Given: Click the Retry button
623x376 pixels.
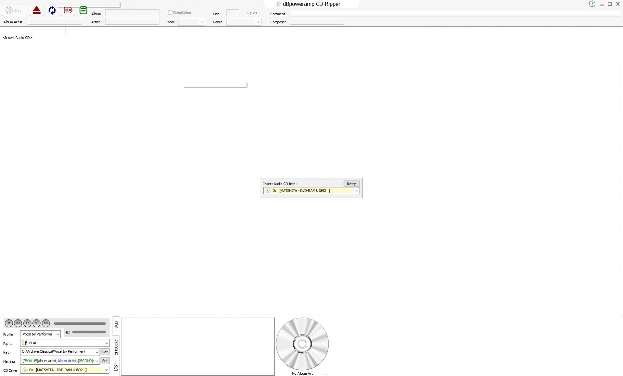Looking at the screenshot, I should [351, 184].
